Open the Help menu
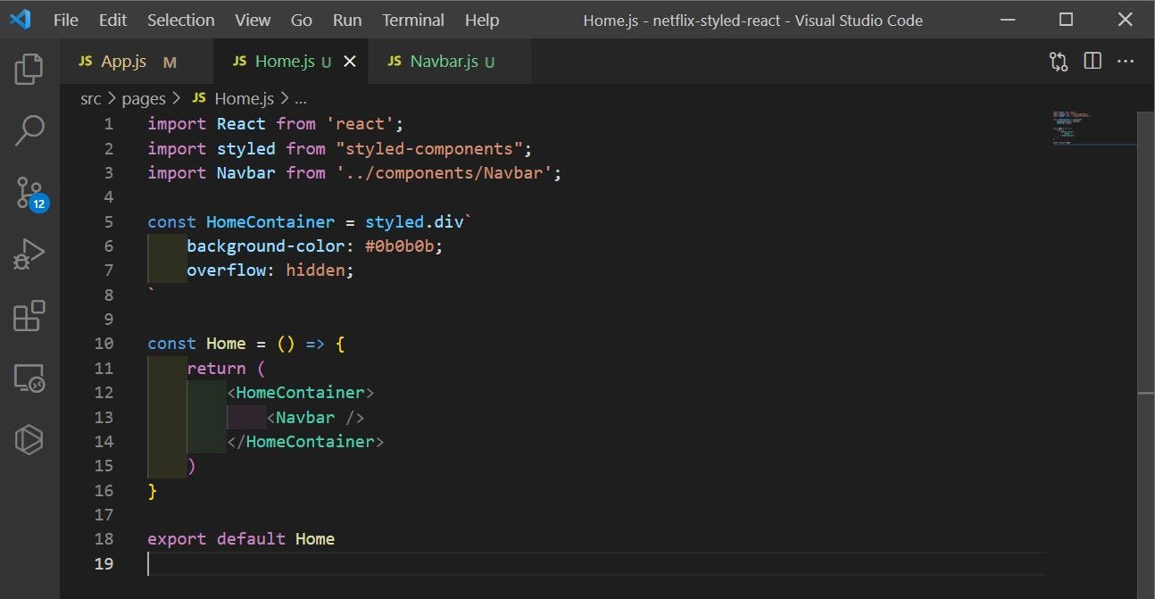Viewport: 1155px width, 599px height. tap(482, 20)
